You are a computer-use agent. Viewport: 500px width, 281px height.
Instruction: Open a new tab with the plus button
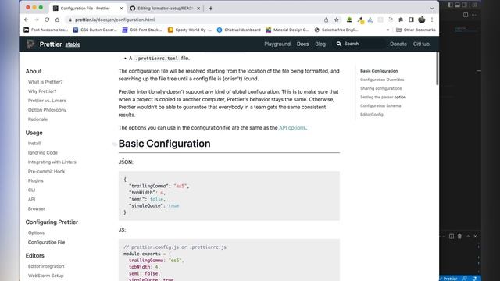pyautogui.click(x=210, y=9)
